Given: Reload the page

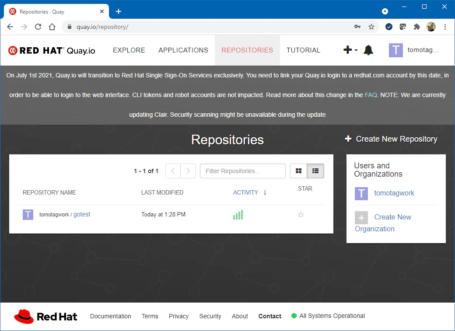Looking at the screenshot, I should pos(38,27).
